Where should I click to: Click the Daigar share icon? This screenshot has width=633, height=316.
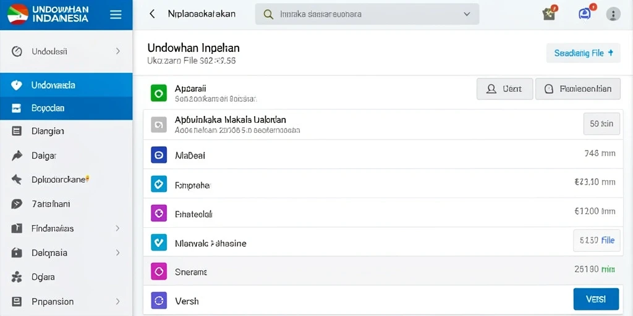(x=17, y=156)
